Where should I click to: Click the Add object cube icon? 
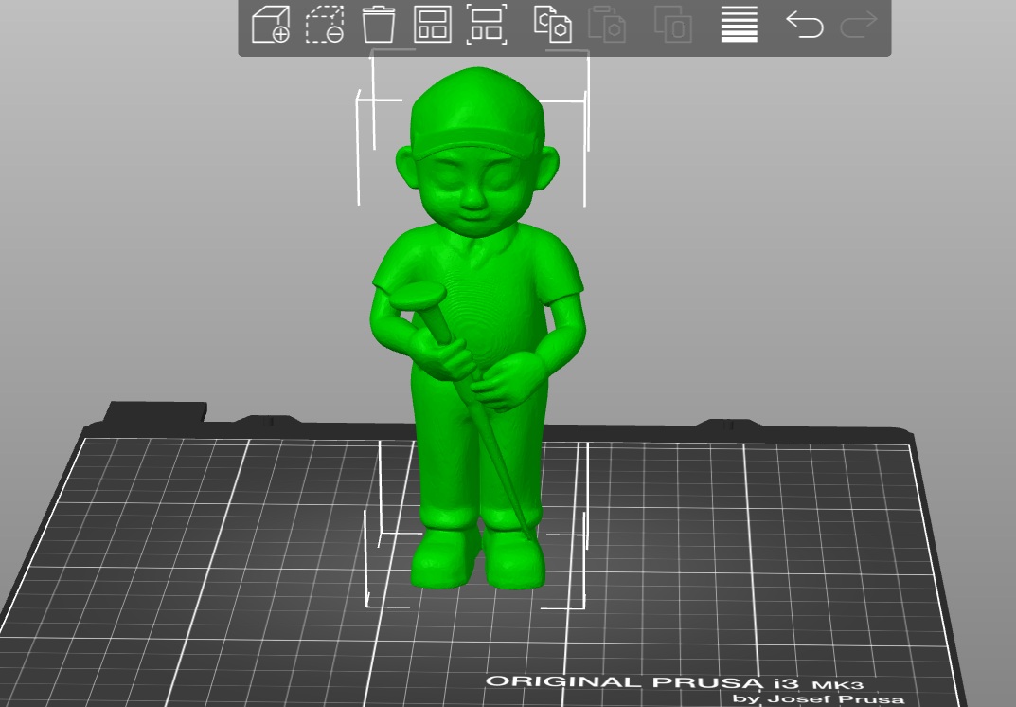coord(270,25)
